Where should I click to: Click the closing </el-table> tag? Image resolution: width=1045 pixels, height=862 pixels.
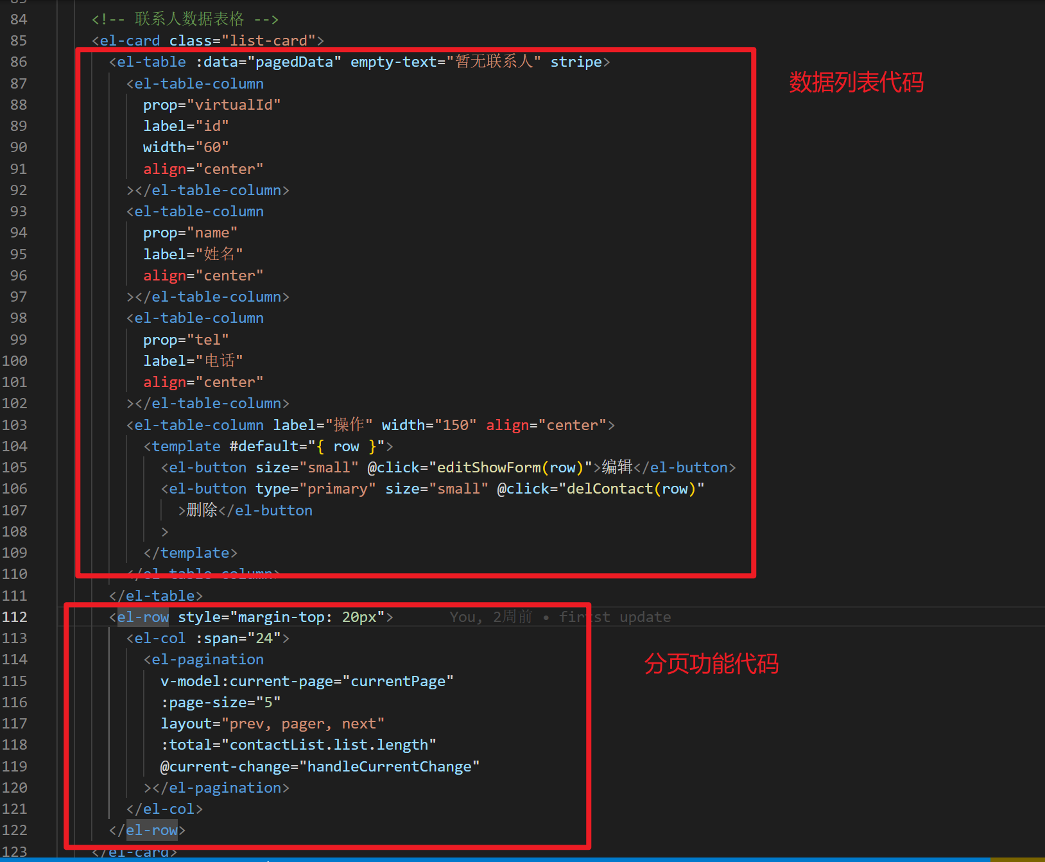click(x=156, y=596)
